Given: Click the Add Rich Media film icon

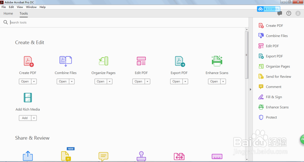Looking at the screenshot, I should click(28, 98).
